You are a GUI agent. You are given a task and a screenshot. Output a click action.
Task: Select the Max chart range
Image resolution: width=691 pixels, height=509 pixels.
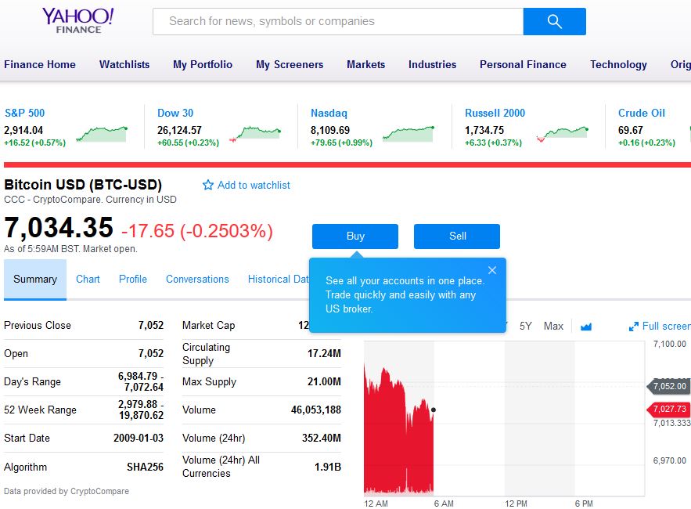pos(553,326)
